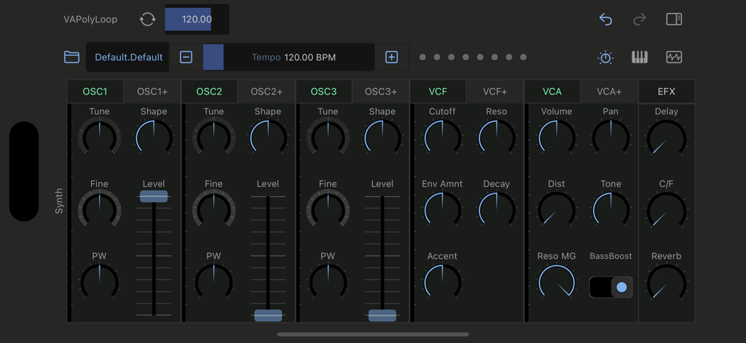Screen dimensions: 746x343
Task: Open the VCA+ tab
Action: [609, 92]
